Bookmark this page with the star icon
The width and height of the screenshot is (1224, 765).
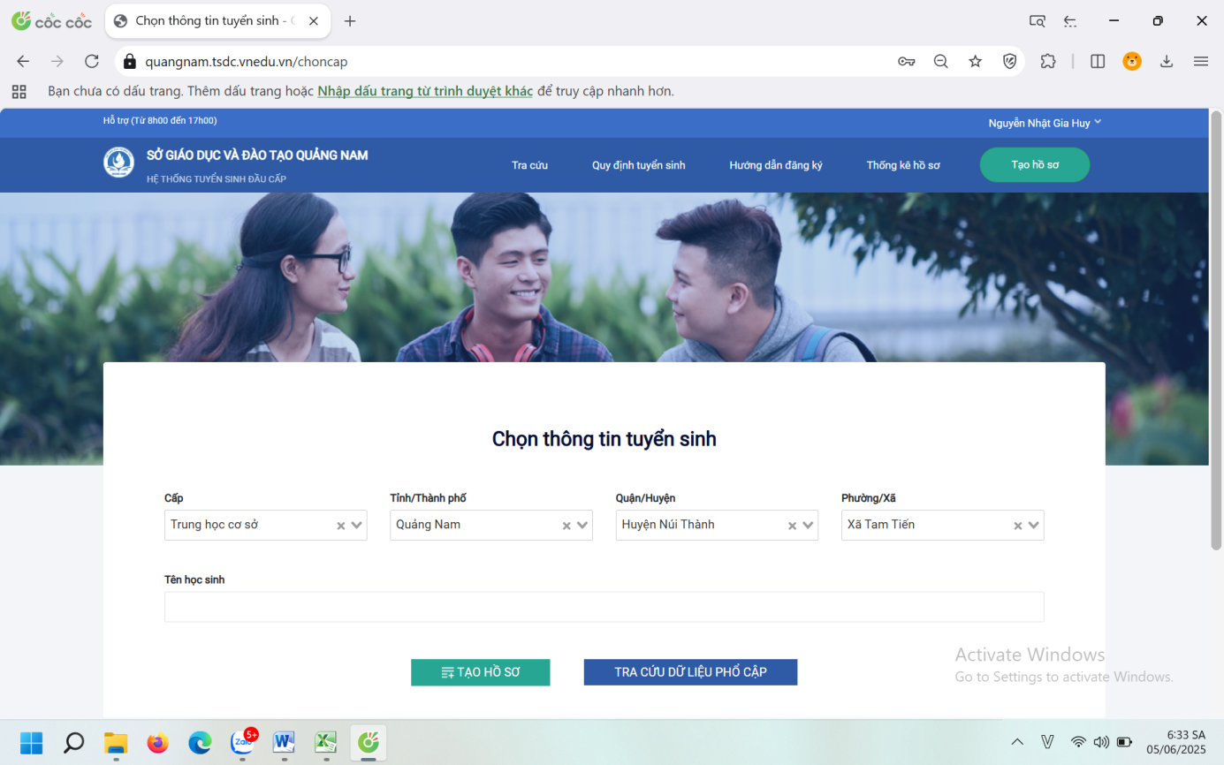click(x=975, y=61)
